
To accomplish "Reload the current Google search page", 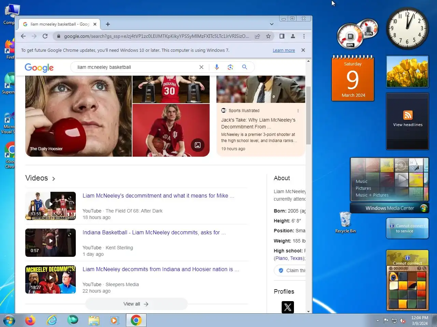I will coord(45,36).
